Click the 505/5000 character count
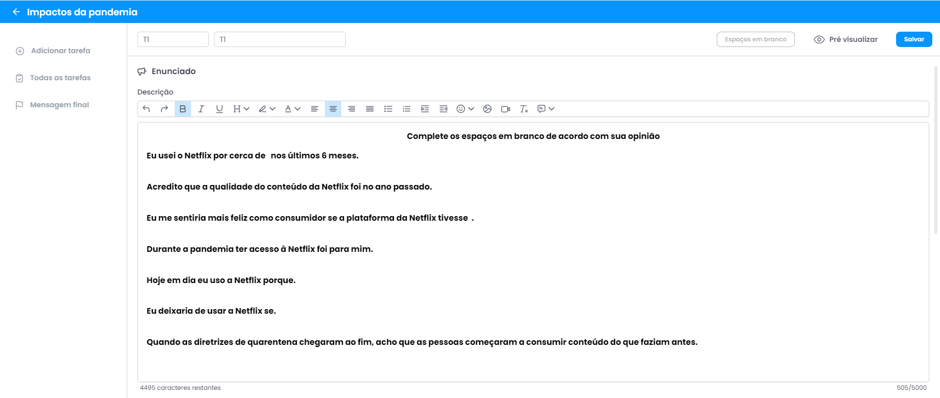The width and height of the screenshot is (940, 398). [x=911, y=388]
